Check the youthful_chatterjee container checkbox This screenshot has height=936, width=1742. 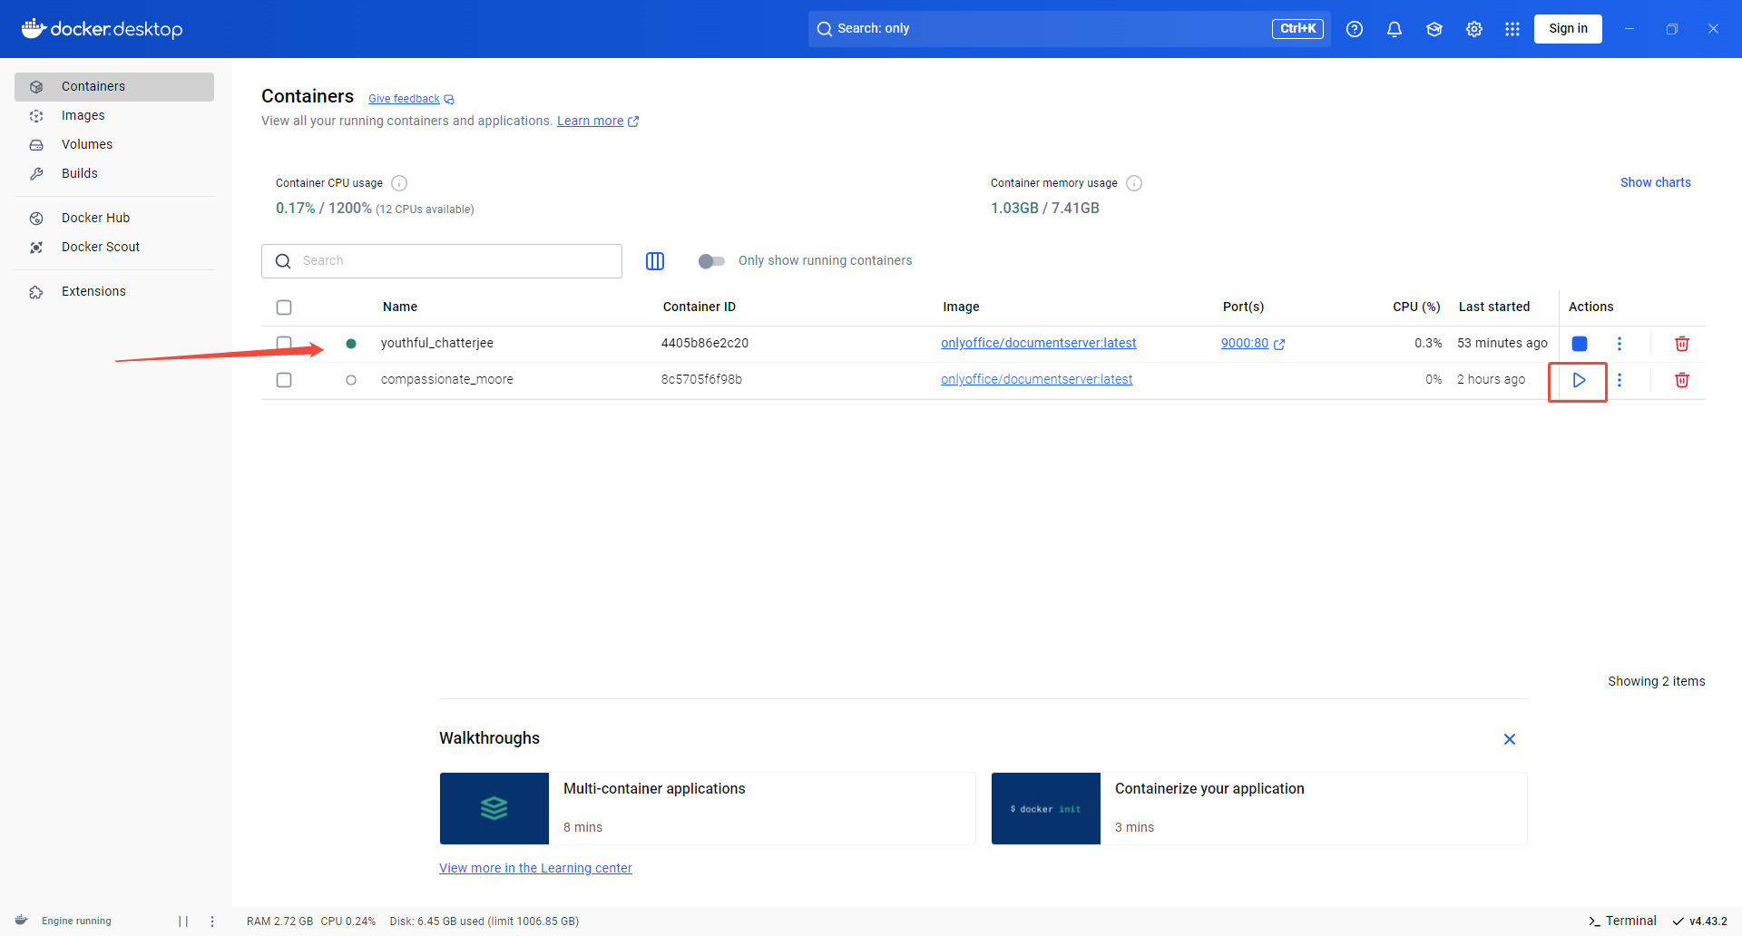click(x=284, y=344)
